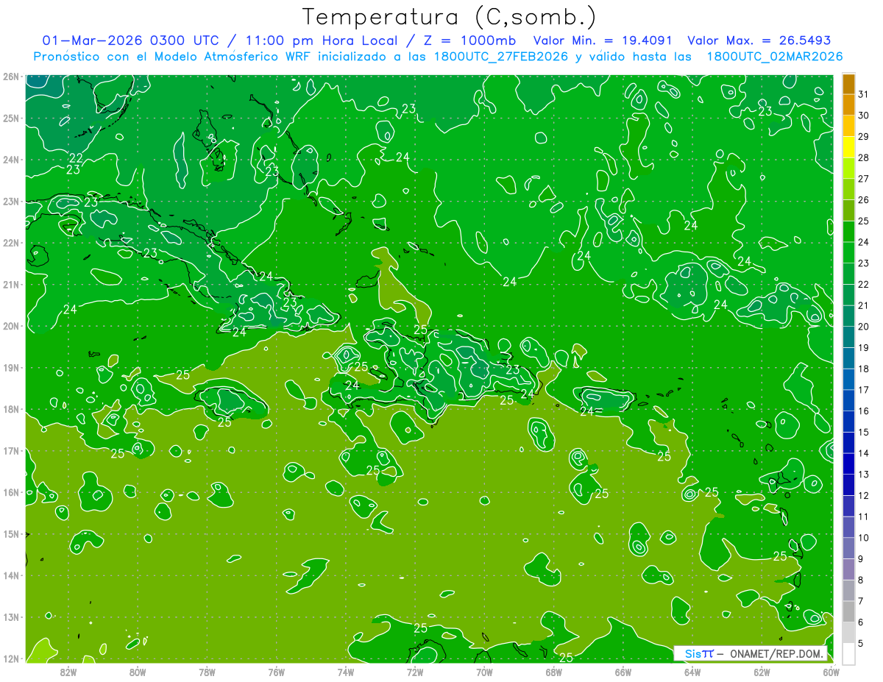Viewport: 883px width, 682px height.
Task: Click the 14N latitude axis label
Action: pos(11,575)
